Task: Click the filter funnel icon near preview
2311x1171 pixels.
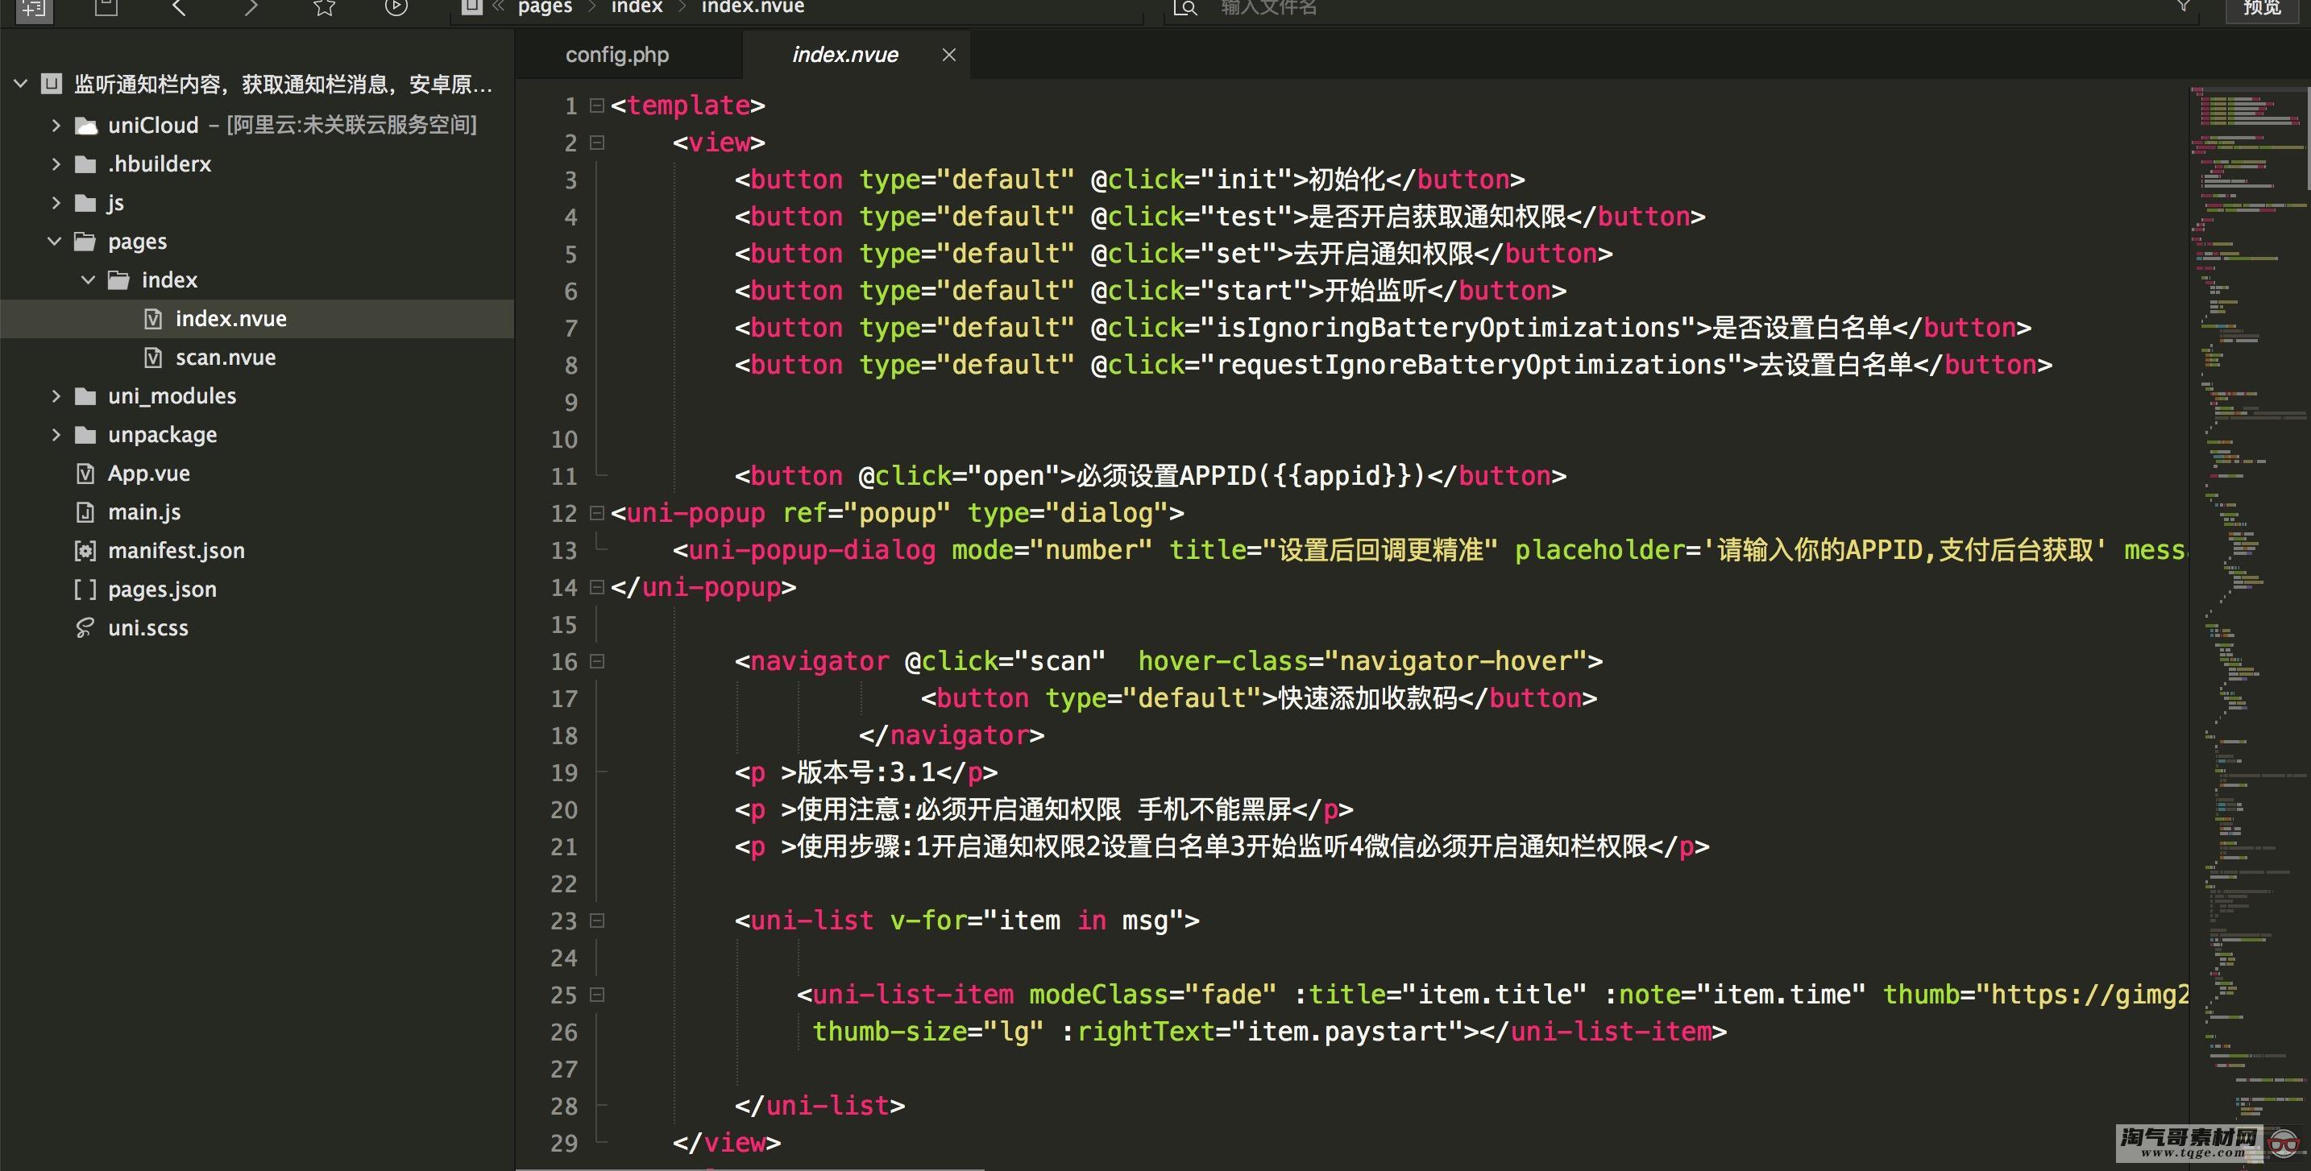Action: click(x=2184, y=6)
